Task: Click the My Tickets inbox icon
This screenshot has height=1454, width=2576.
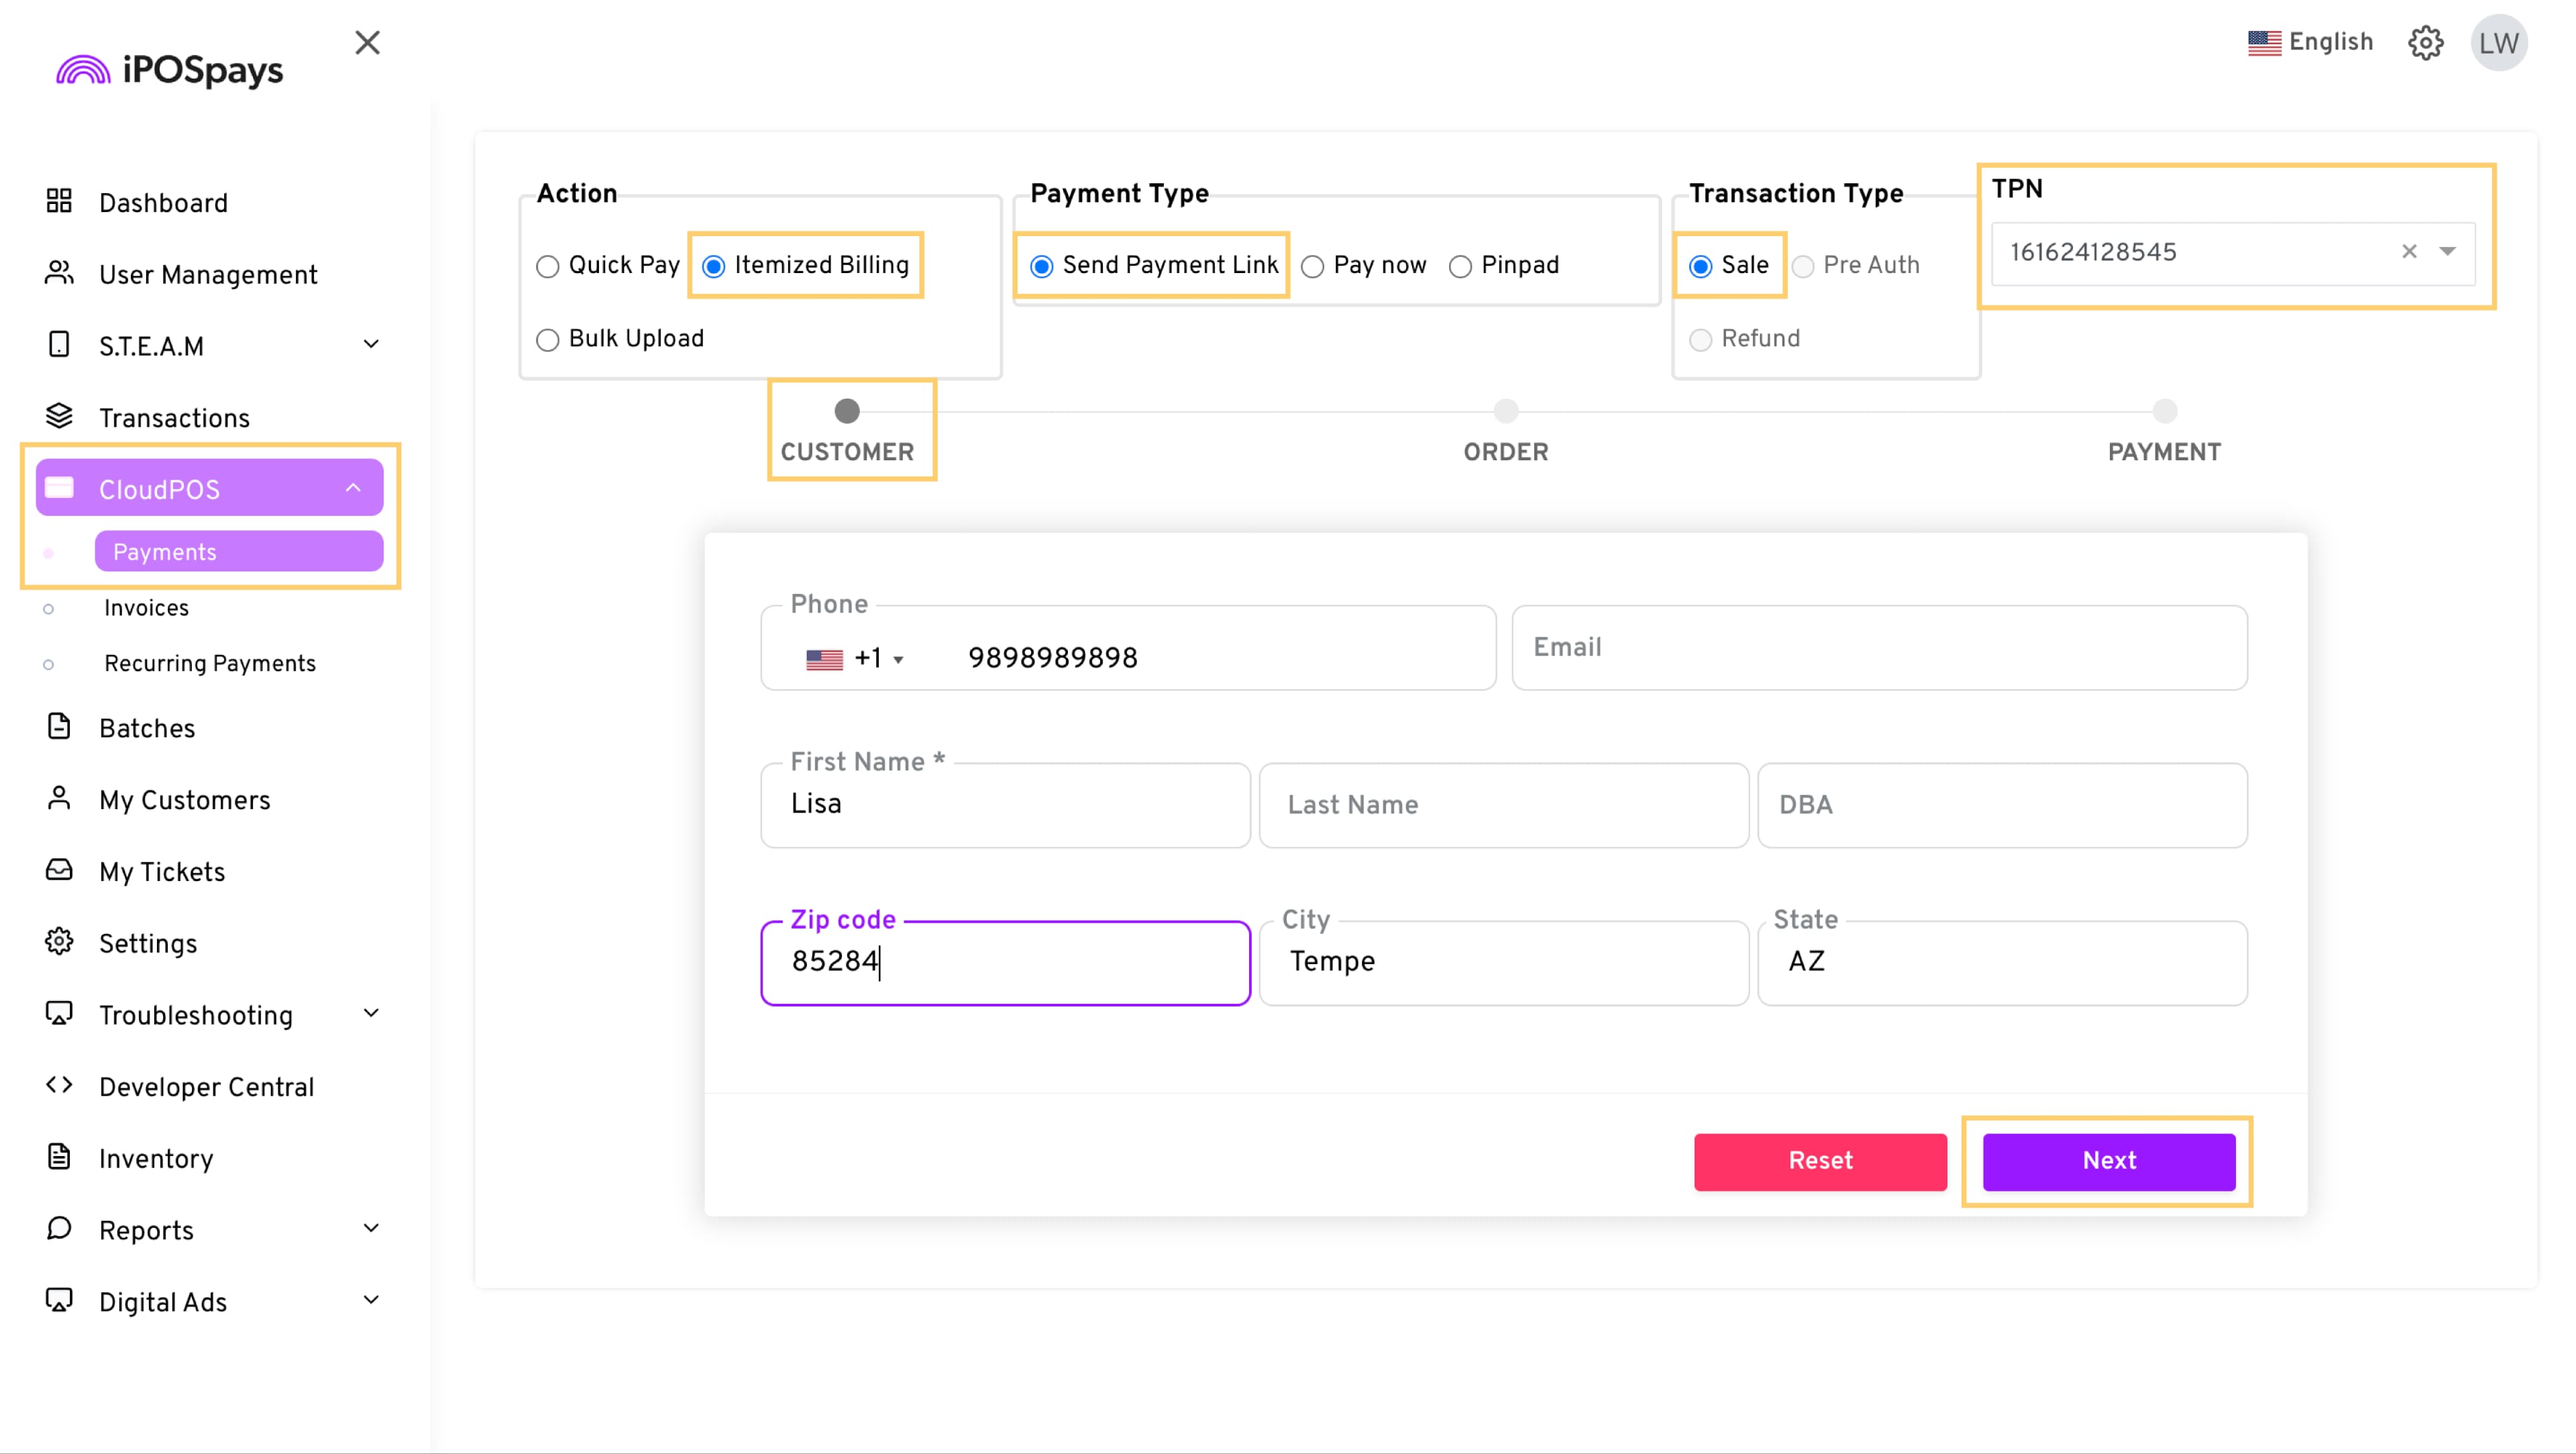Action: click(x=59, y=870)
